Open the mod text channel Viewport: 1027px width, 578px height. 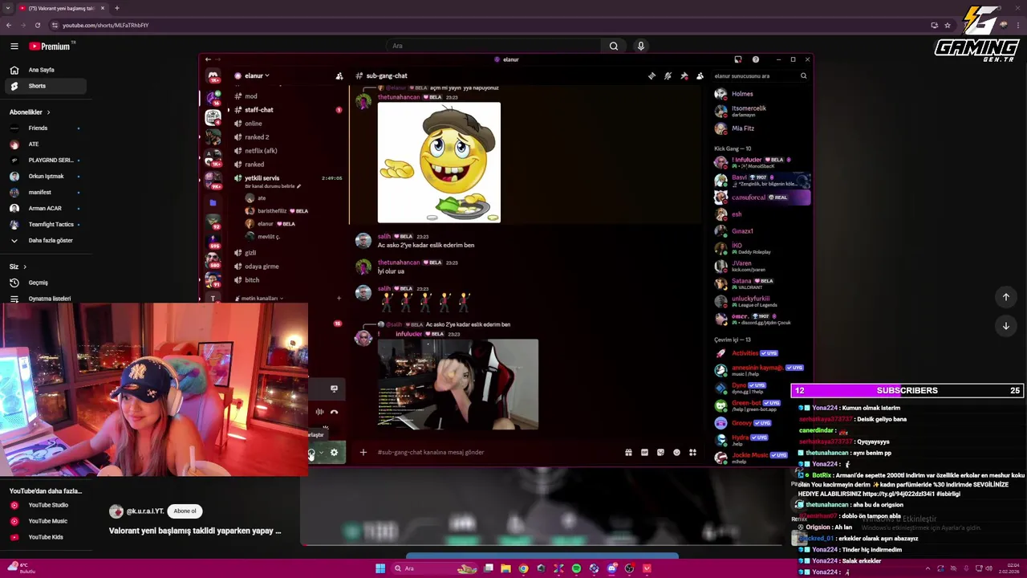(251, 96)
